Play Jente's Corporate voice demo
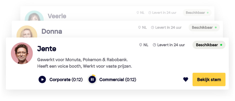The width and height of the screenshot is (235, 101). click(x=42, y=80)
